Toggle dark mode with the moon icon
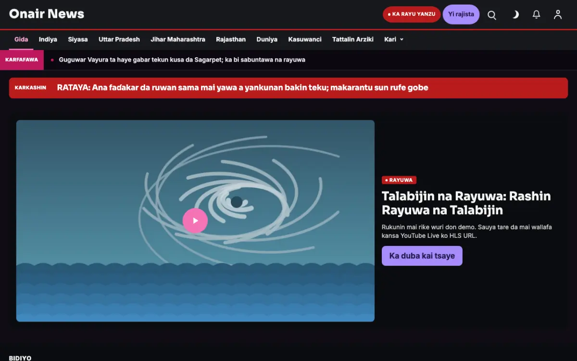Image resolution: width=577 pixels, height=361 pixels. pyautogui.click(x=514, y=15)
